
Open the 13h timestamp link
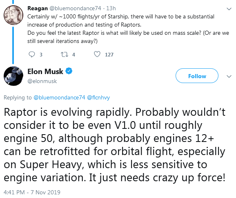[x=111, y=8]
